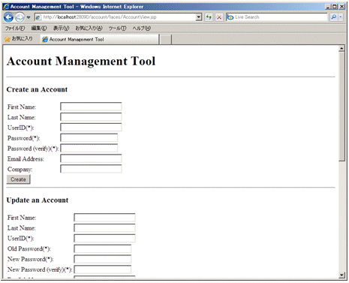349x283 pixels.
Task: Click the Create button
Action: (18, 179)
